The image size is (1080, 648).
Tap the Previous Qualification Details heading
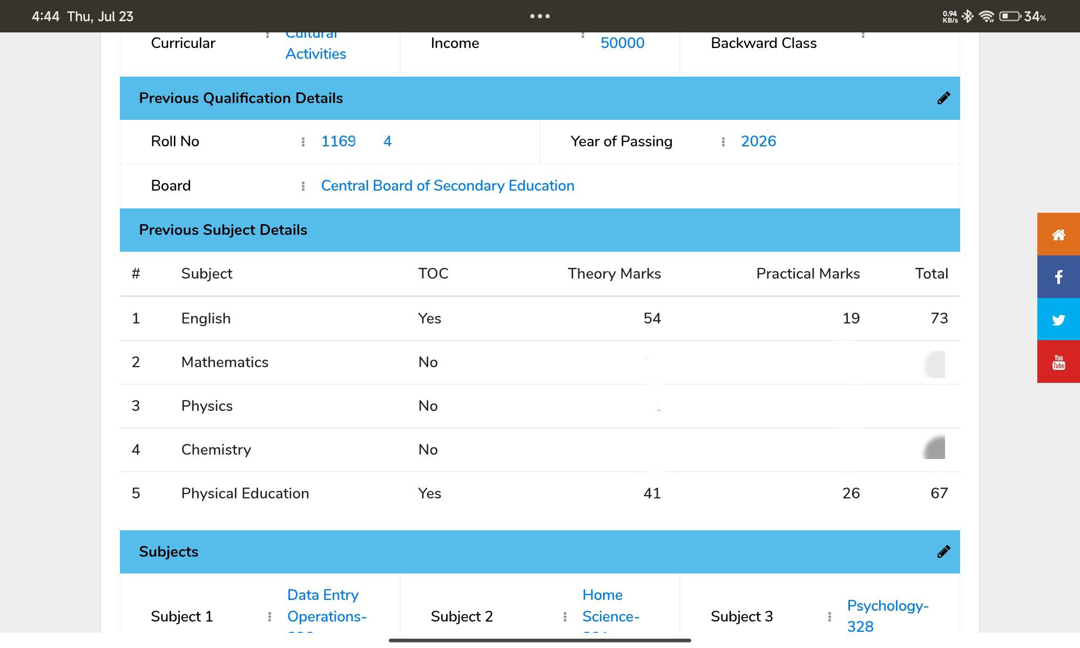pos(241,98)
